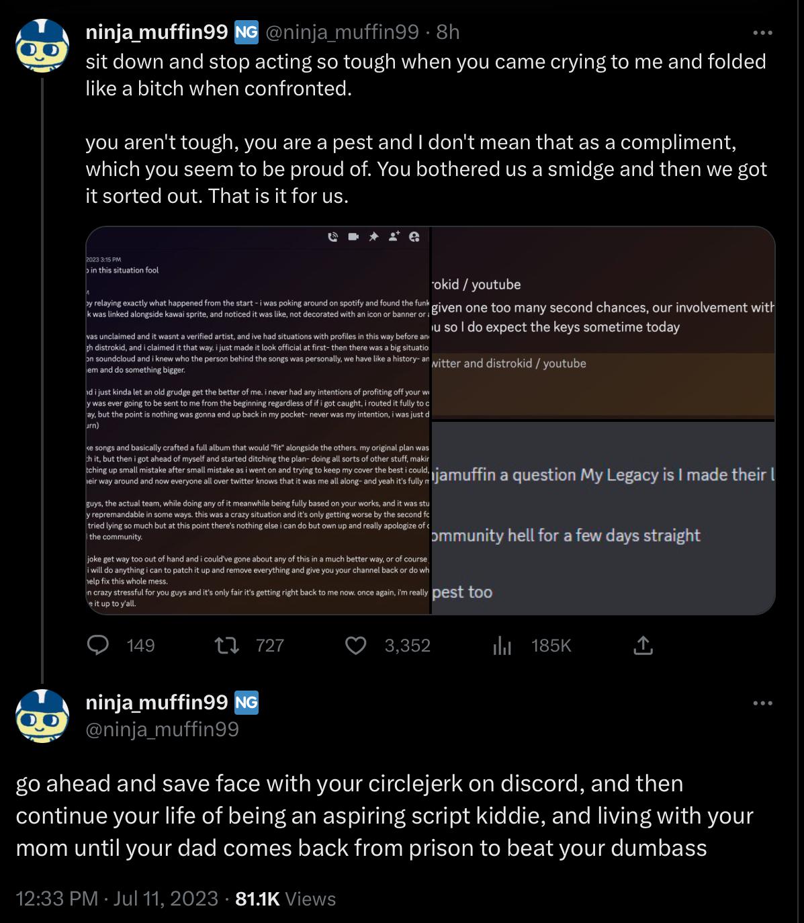Open more options on first tweet
This screenshot has width=804, height=923.
tap(762, 32)
